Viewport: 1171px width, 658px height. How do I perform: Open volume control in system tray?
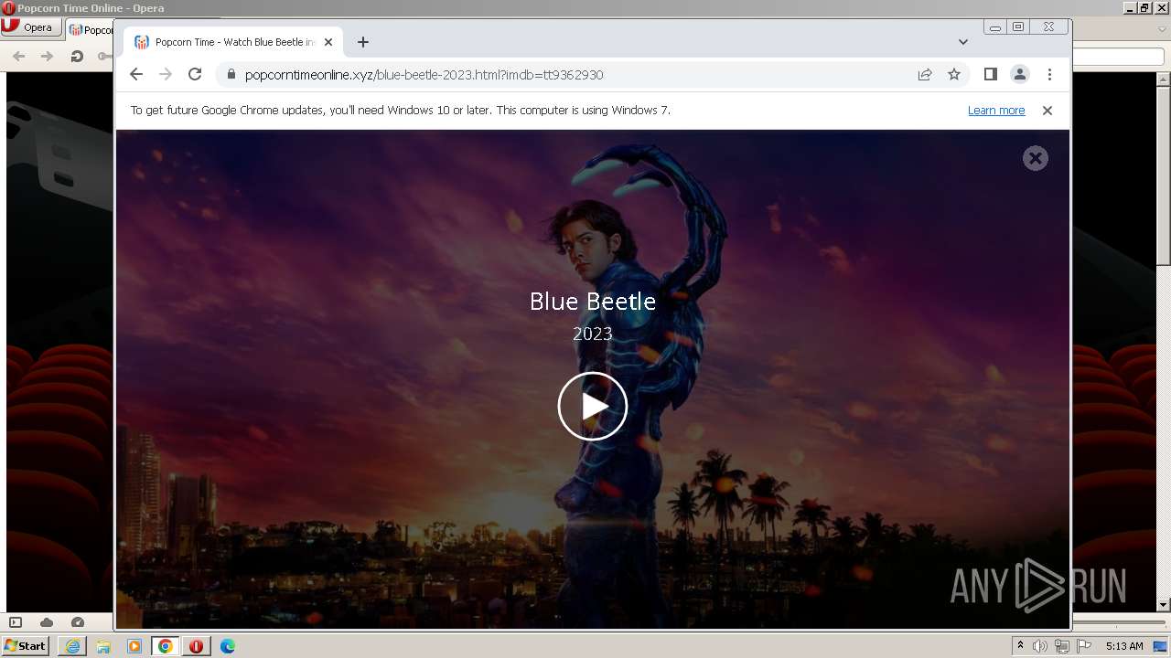tap(1040, 646)
